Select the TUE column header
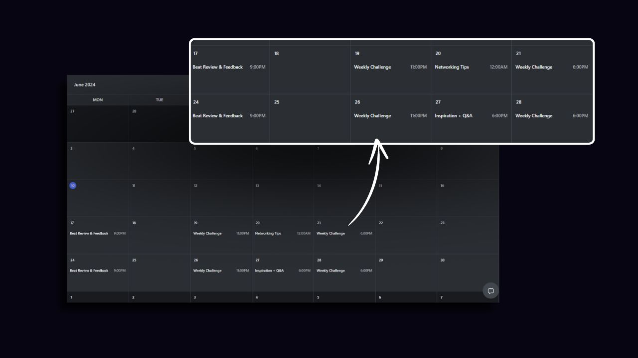The height and width of the screenshot is (358, 638). coord(159,100)
